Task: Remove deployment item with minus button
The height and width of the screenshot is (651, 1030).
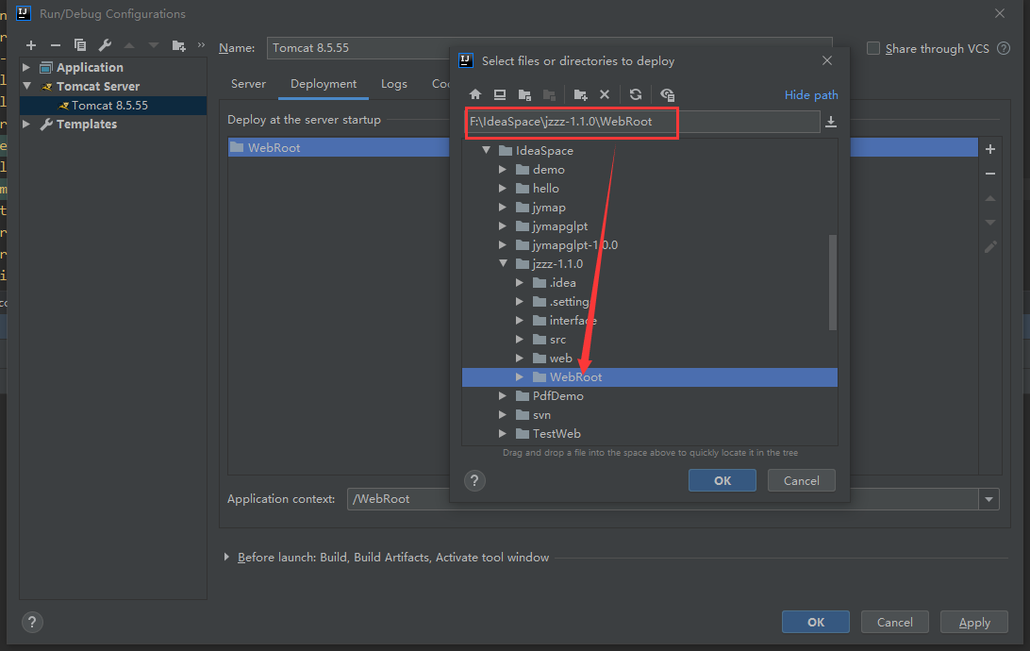Action: click(x=990, y=174)
